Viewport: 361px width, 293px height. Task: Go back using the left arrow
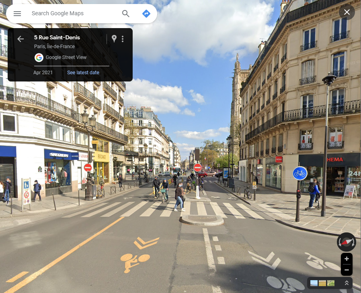(21, 39)
